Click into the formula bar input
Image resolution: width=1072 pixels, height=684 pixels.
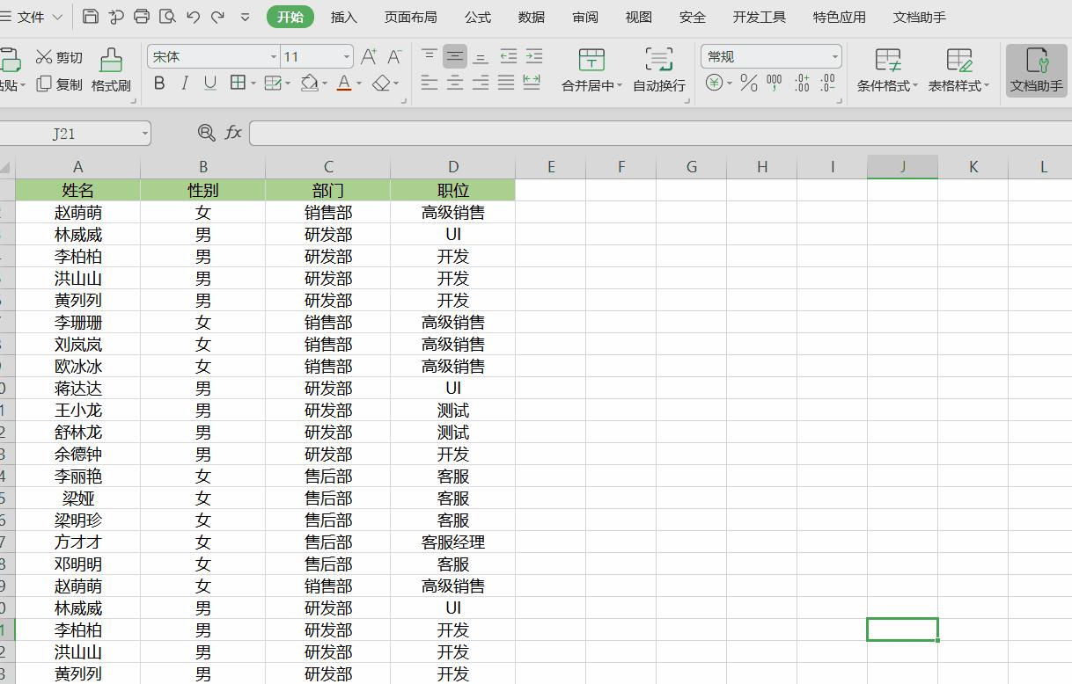[660, 134]
